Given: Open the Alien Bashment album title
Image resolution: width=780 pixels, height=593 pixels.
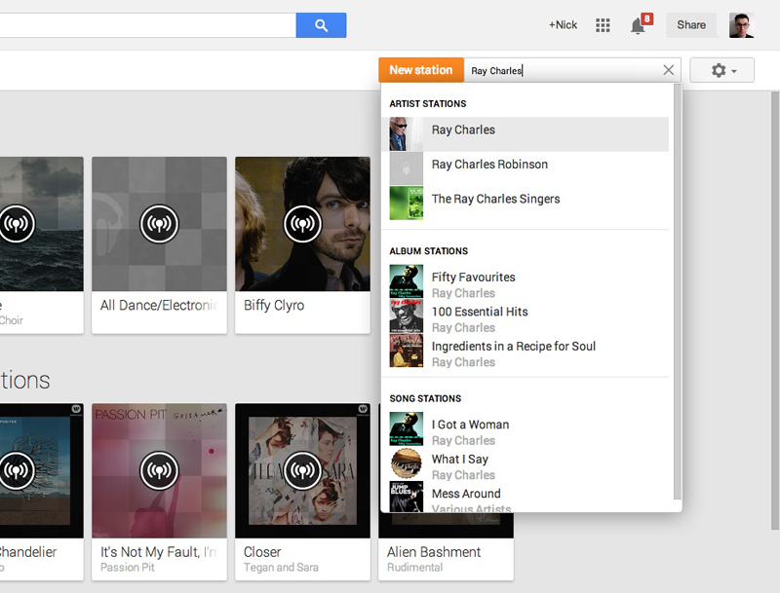Looking at the screenshot, I should pos(434,552).
